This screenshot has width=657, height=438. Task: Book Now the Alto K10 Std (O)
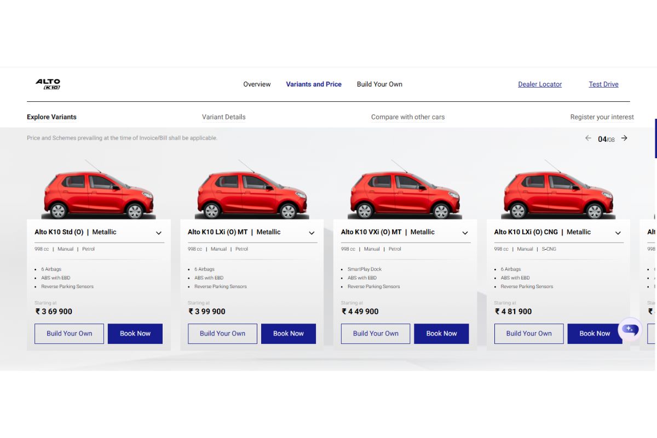[x=135, y=333]
